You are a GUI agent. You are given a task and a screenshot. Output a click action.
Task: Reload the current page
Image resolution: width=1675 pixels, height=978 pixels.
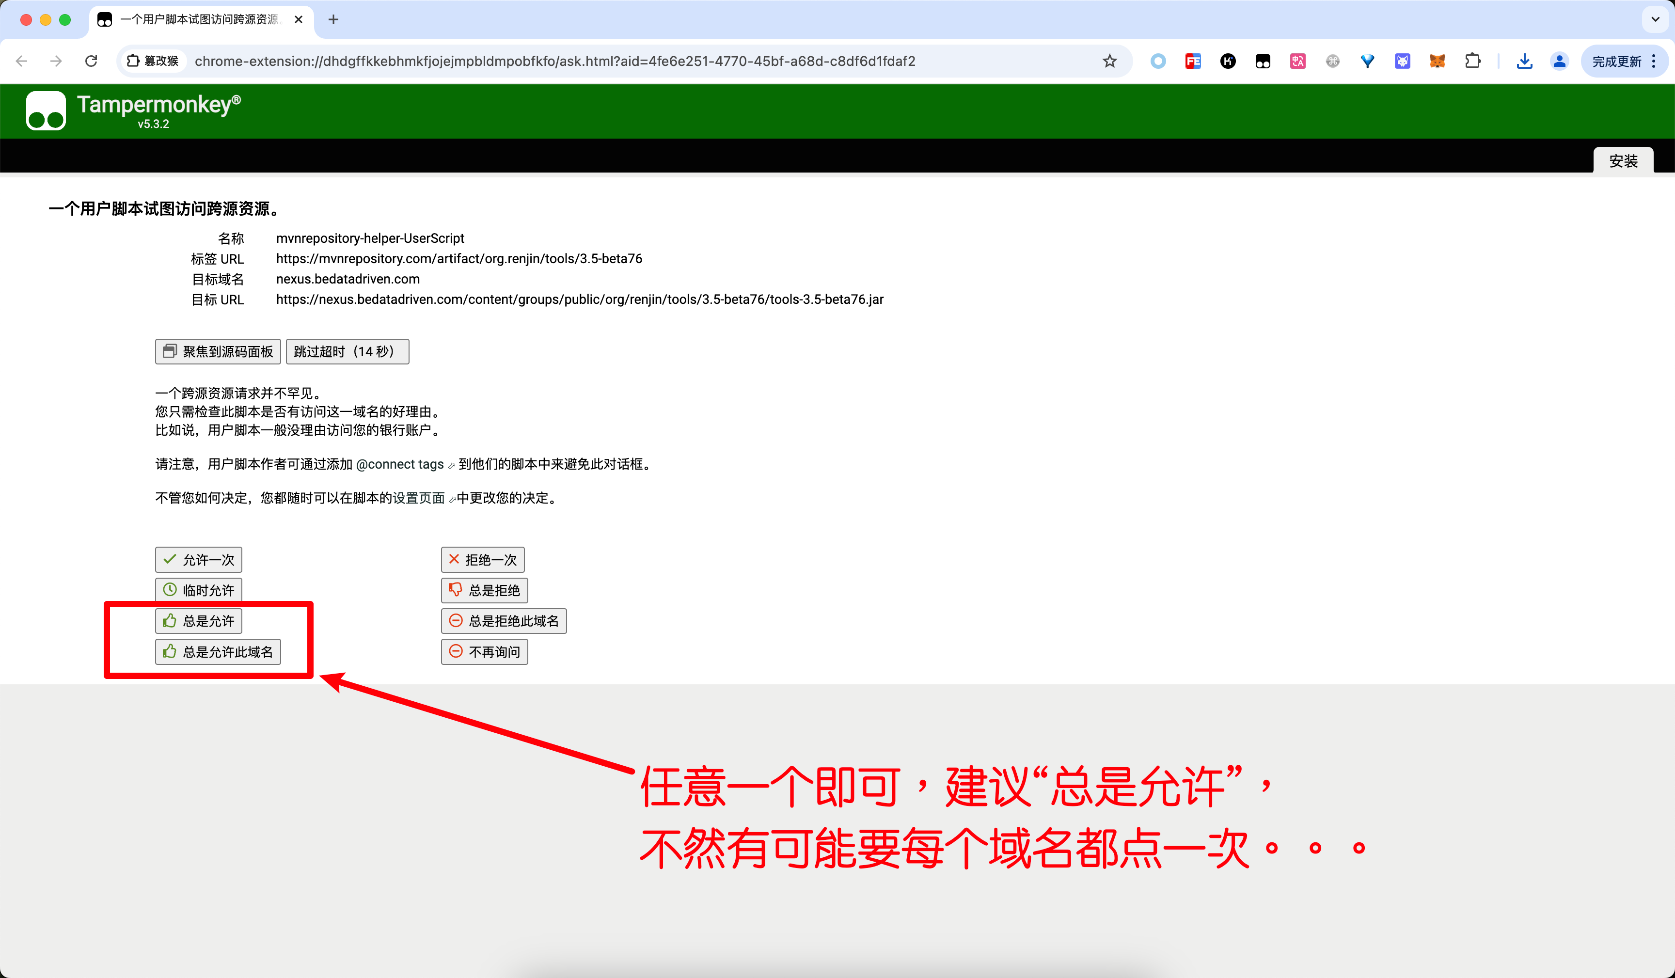[x=91, y=61]
